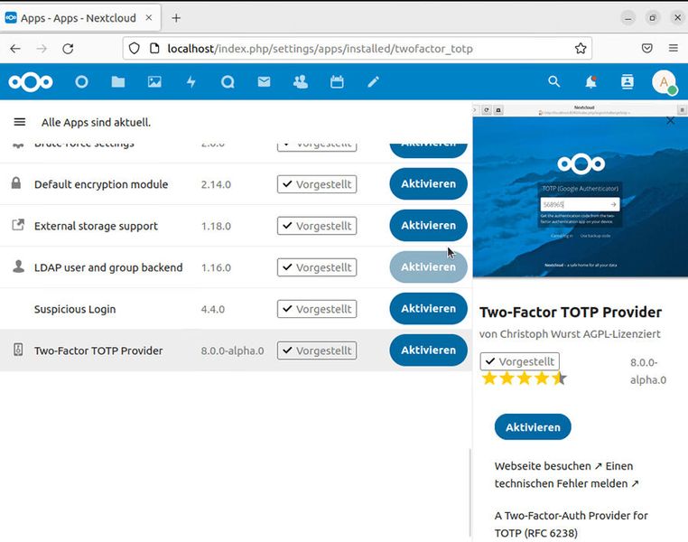The image size is (688, 542).
Task: Click the lock icon of Default encryption module
Action: (16, 183)
